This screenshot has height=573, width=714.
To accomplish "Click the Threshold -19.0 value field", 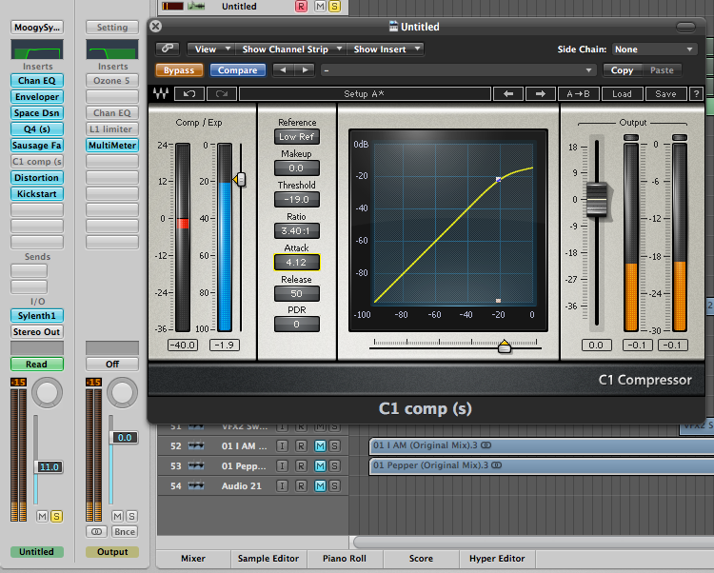I will tap(296, 199).
